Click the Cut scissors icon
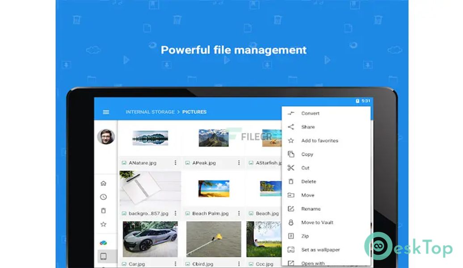Image resolution: width=463 pixels, height=268 pixels. [x=291, y=167]
